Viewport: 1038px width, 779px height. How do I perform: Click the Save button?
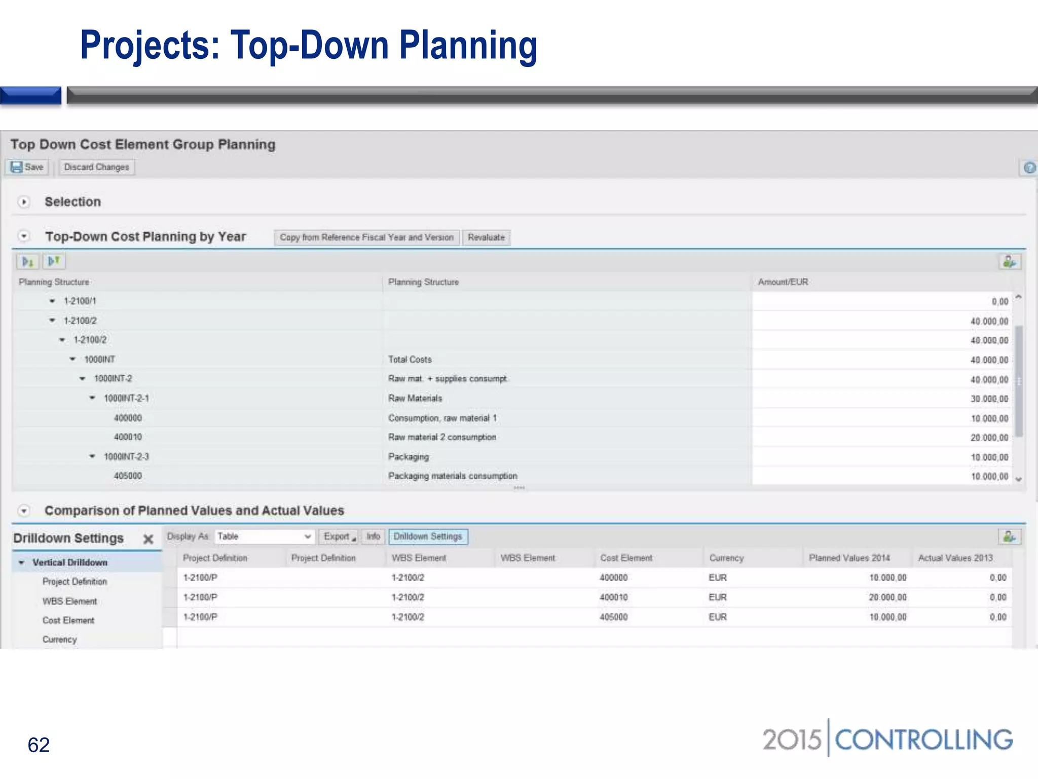(x=28, y=167)
